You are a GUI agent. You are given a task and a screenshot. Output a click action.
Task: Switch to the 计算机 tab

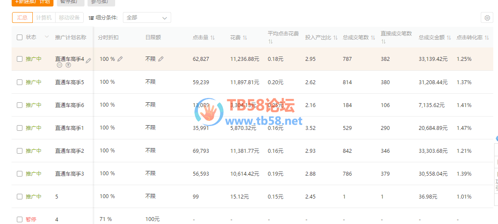click(x=44, y=18)
